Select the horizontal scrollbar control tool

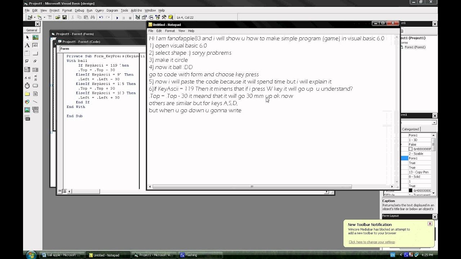pos(27,77)
